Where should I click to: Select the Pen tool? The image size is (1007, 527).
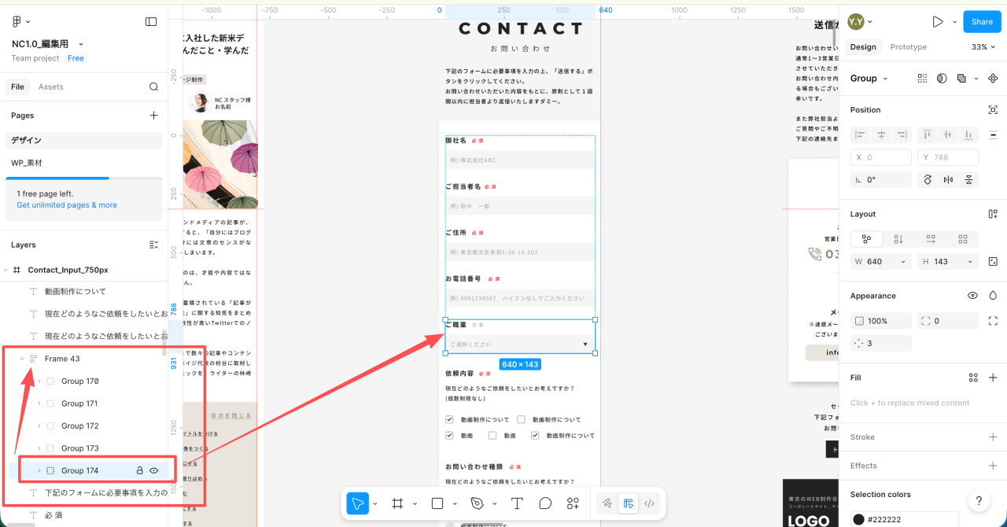[x=477, y=503]
